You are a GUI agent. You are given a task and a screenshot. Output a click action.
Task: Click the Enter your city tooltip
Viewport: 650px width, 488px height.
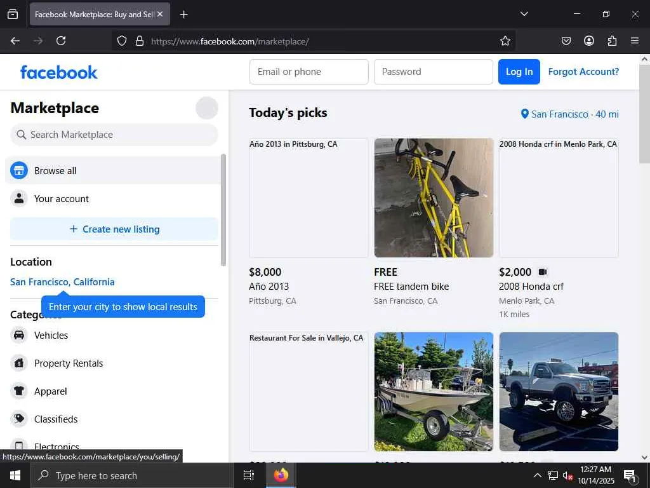click(123, 307)
